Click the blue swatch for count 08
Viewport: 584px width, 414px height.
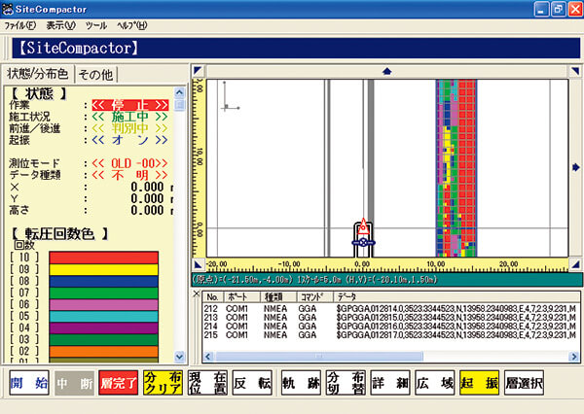[x=104, y=281]
